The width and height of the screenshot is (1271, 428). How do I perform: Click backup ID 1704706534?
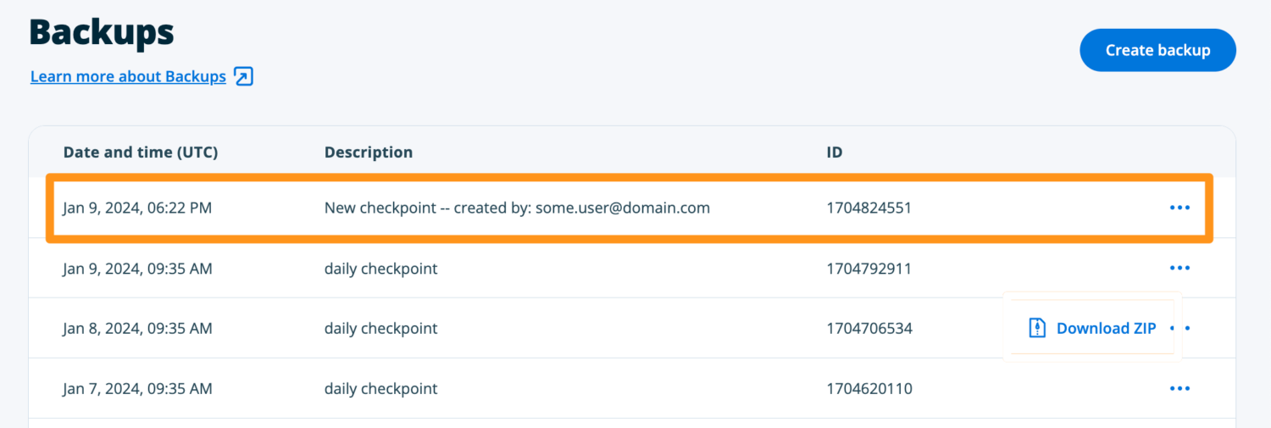(869, 329)
